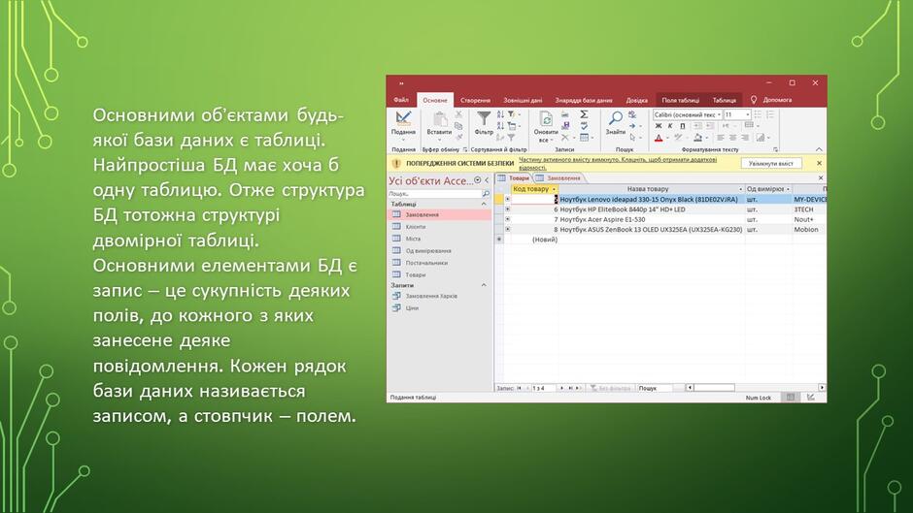Open the Створення ribbon tab
Viewport: 913px width, 513px height.
(x=475, y=100)
